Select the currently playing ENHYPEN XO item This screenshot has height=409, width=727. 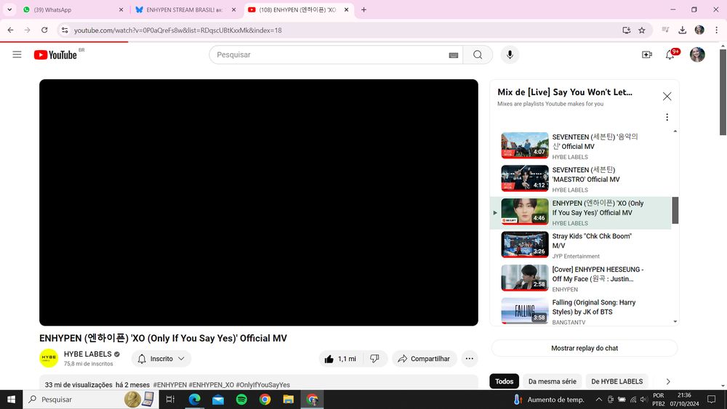point(581,213)
